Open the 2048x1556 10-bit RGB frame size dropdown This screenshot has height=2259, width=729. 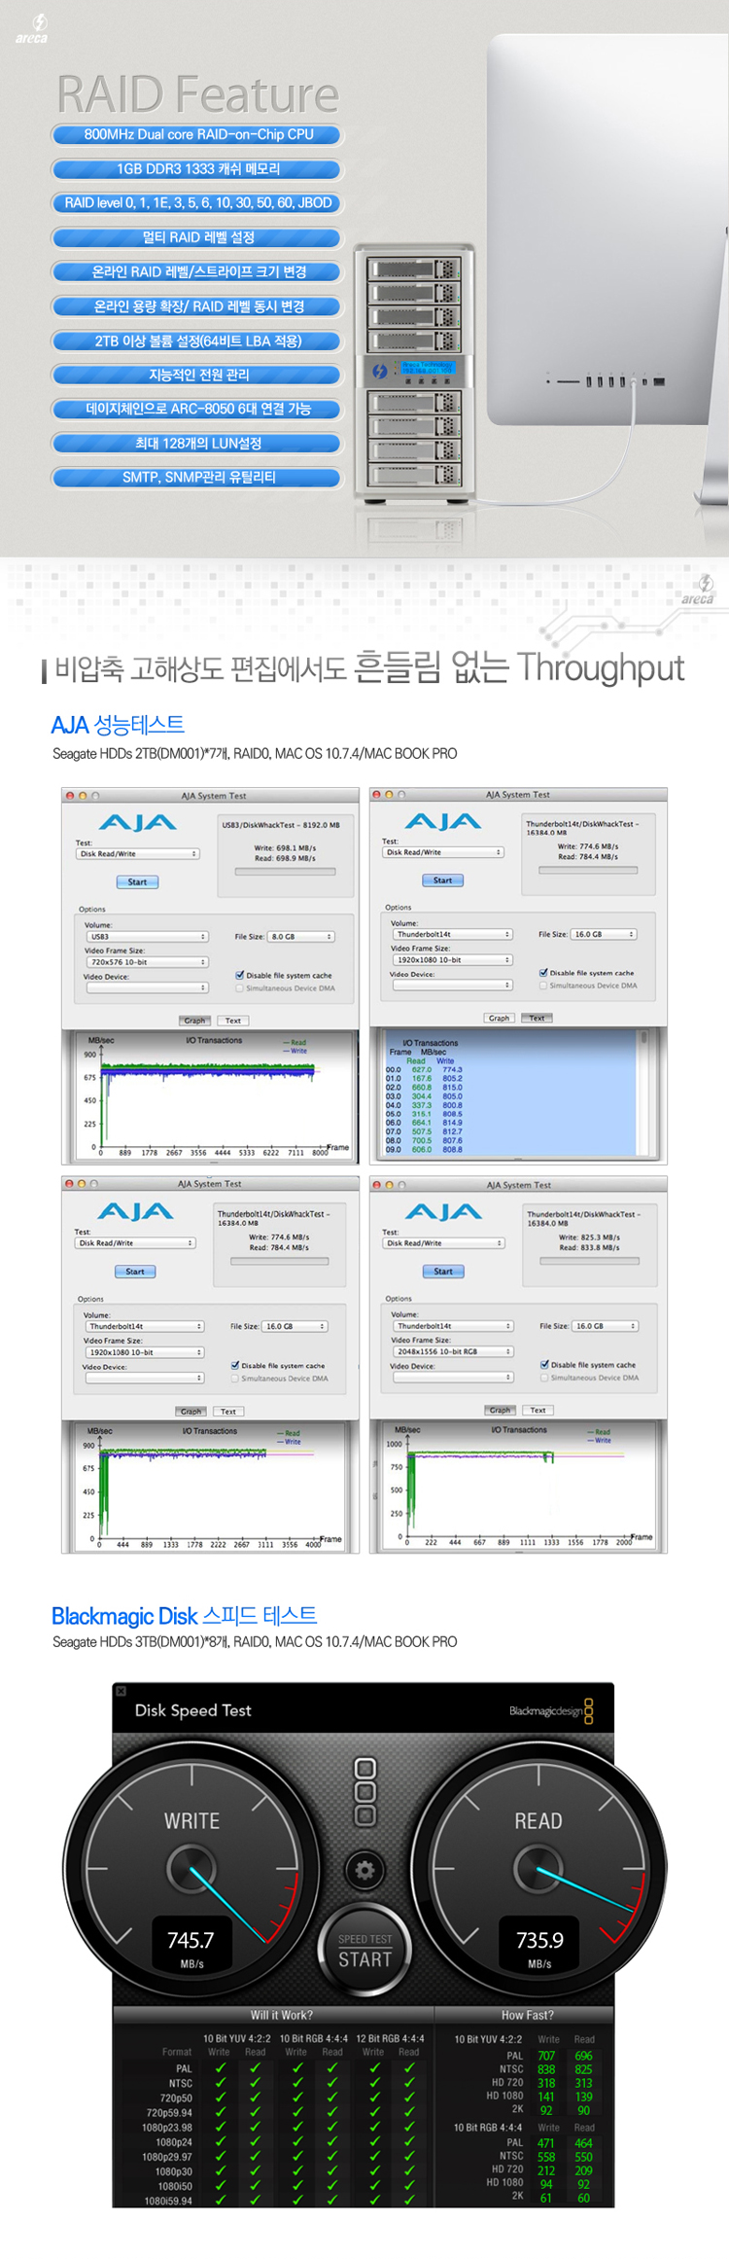453,1351
